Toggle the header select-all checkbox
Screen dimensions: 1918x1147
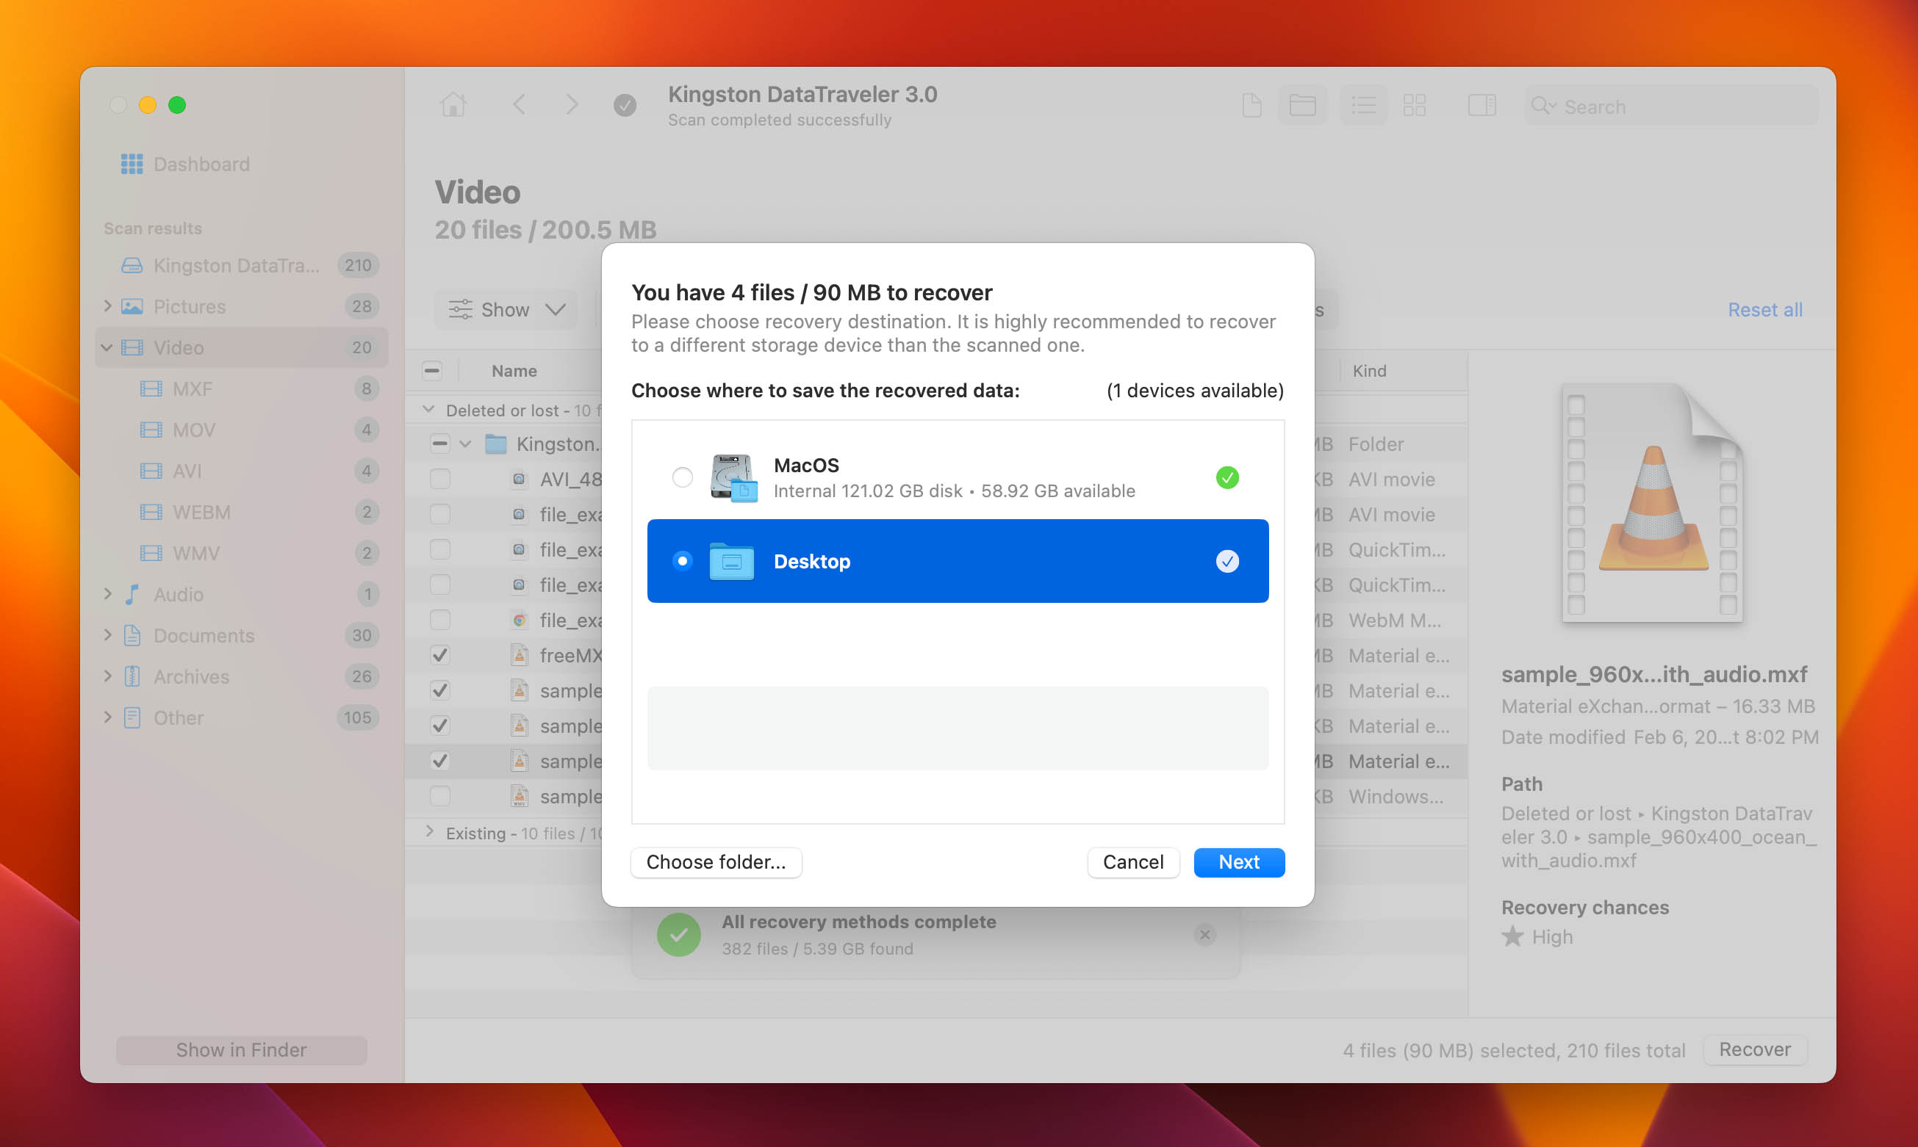click(x=432, y=371)
